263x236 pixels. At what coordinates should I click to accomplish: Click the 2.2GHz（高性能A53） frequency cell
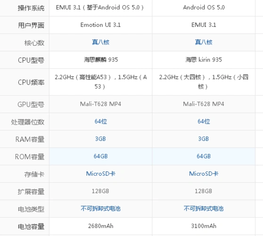(101, 82)
